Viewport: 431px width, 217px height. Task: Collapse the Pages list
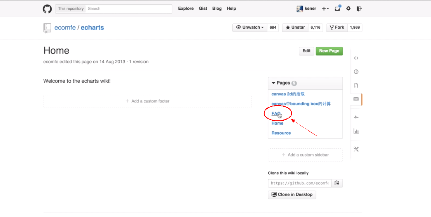click(x=284, y=83)
